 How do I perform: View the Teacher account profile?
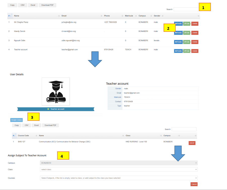pyautogui.click(x=178, y=51)
